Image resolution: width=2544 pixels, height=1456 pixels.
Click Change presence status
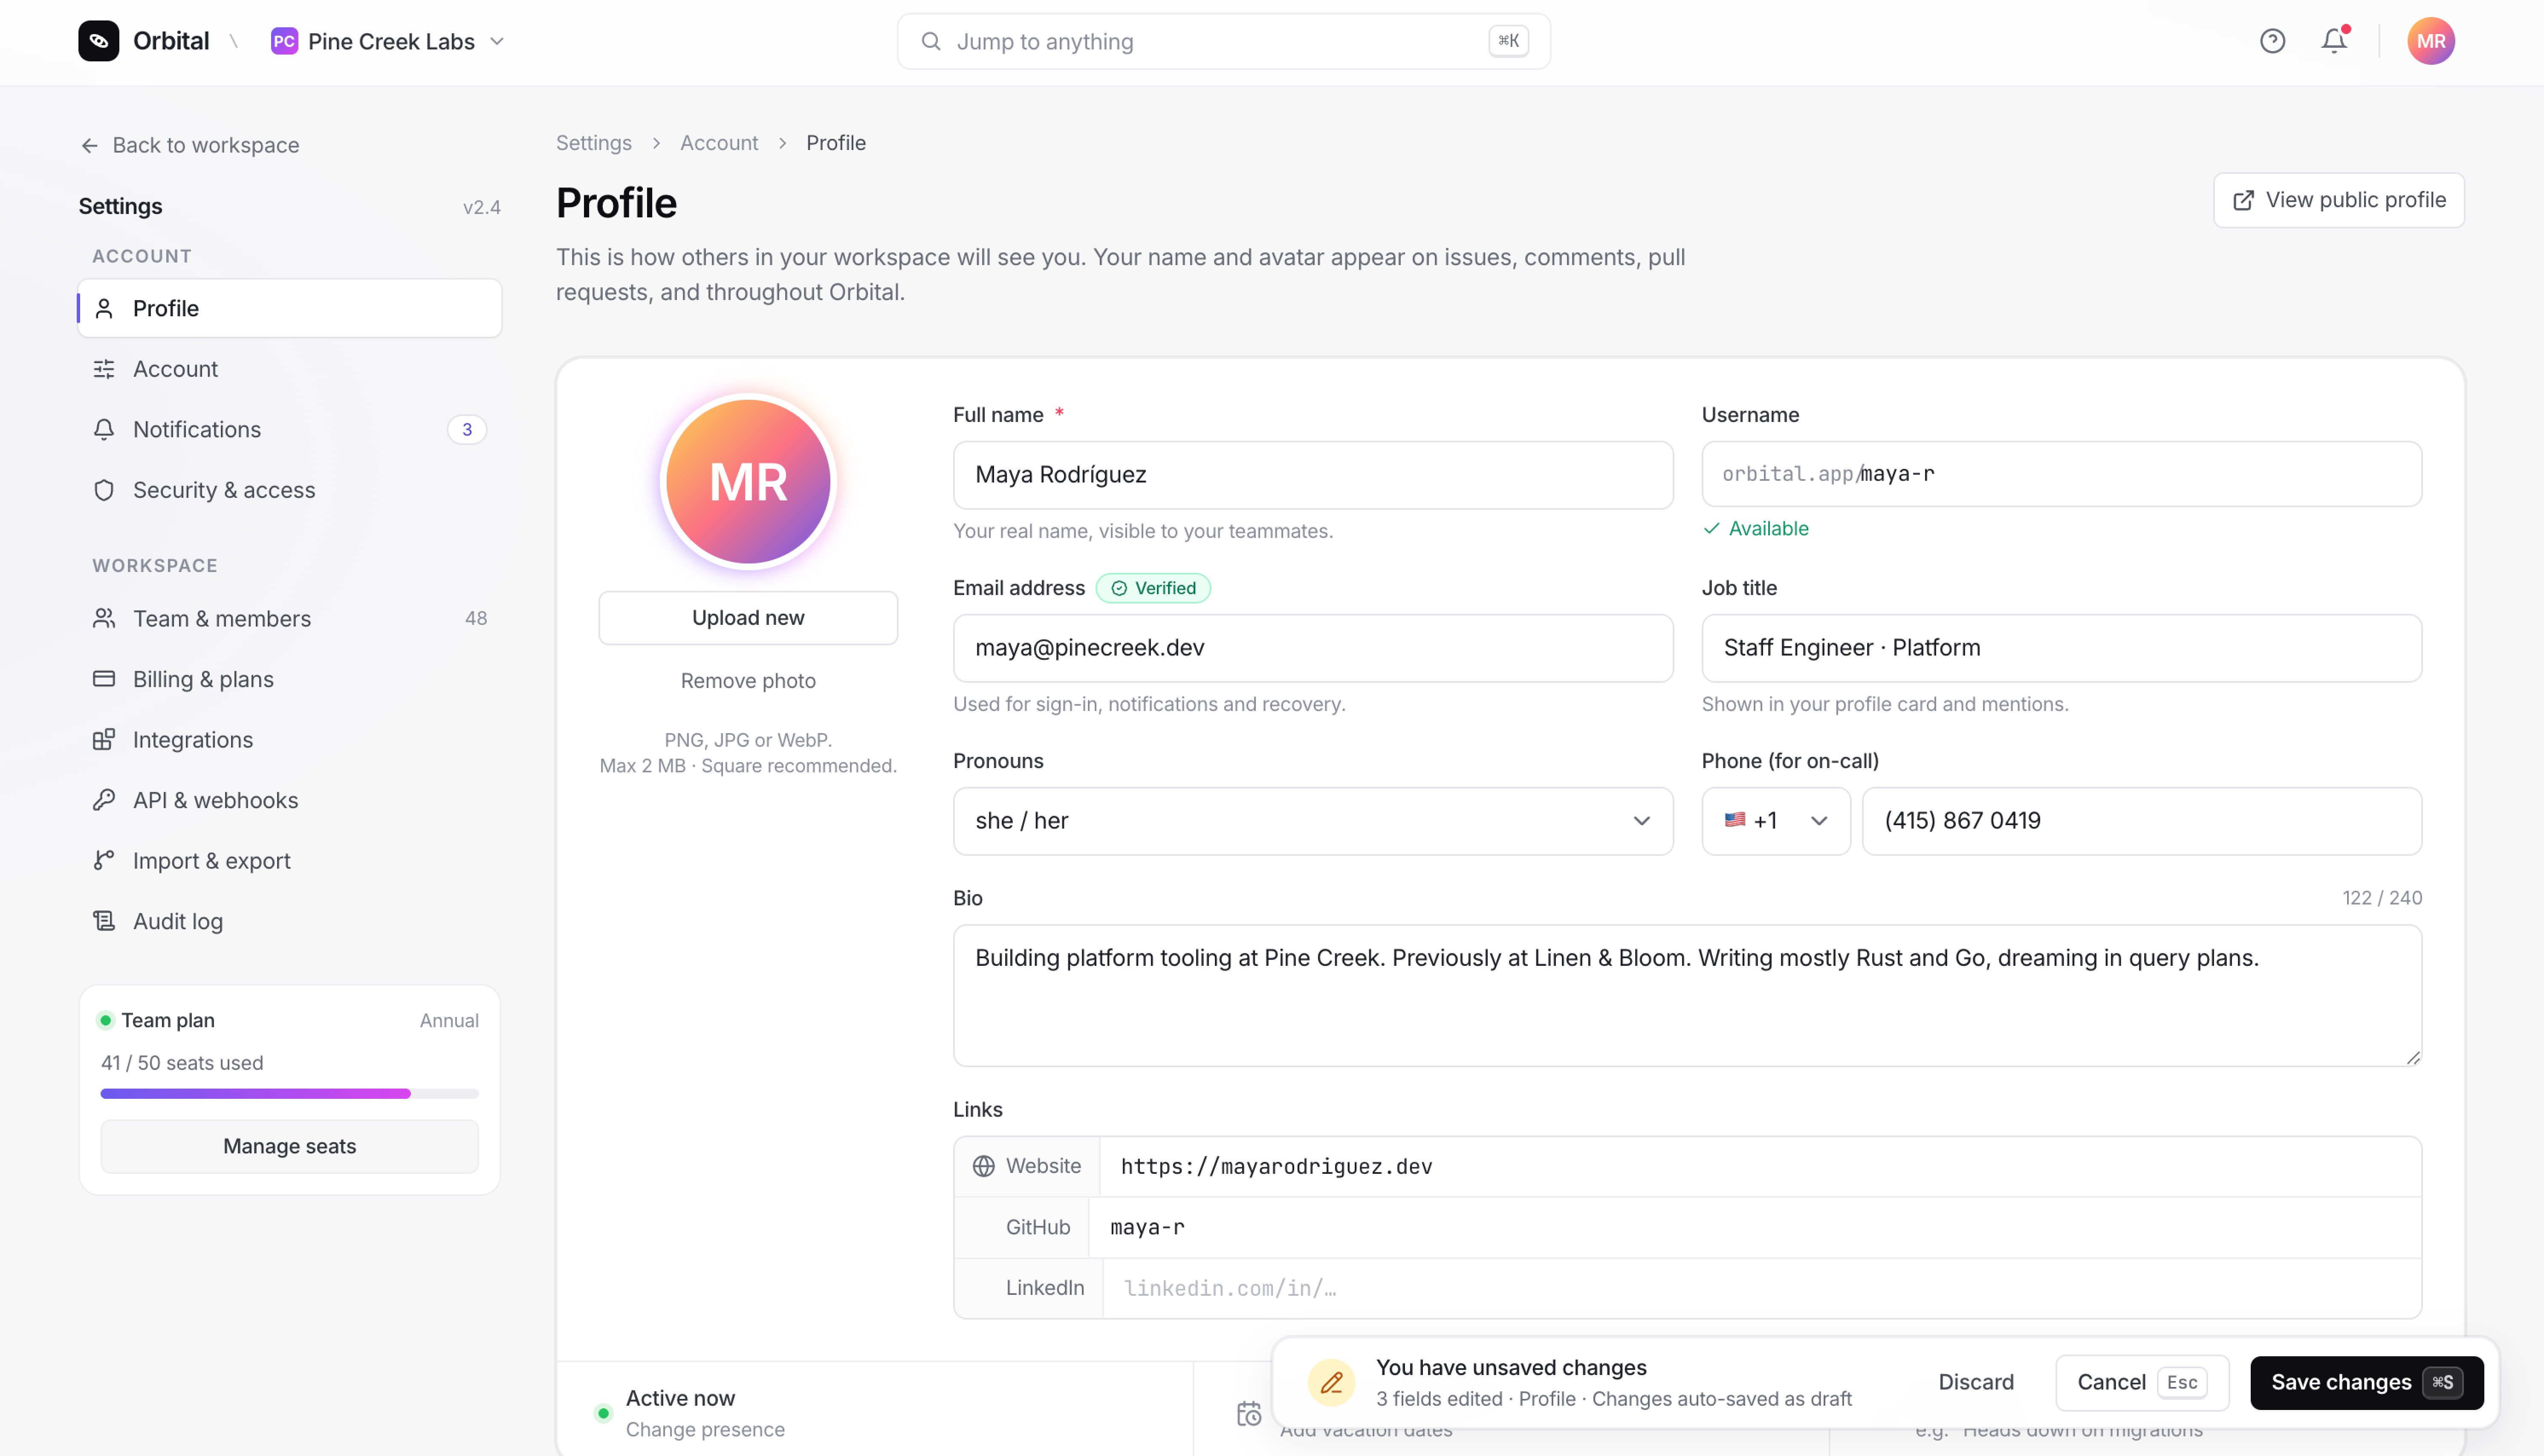click(705, 1429)
